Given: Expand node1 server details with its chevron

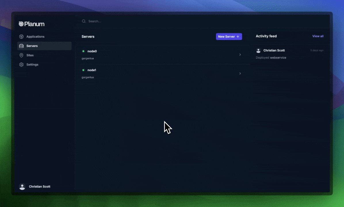Looking at the screenshot, I should tap(240, 74).
